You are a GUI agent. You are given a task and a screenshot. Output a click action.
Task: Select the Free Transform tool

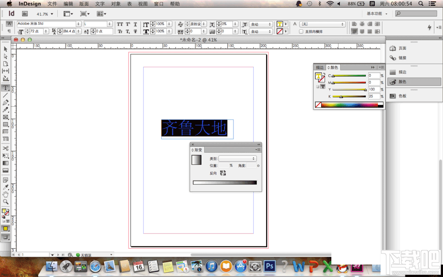click(x=5, y=156)
